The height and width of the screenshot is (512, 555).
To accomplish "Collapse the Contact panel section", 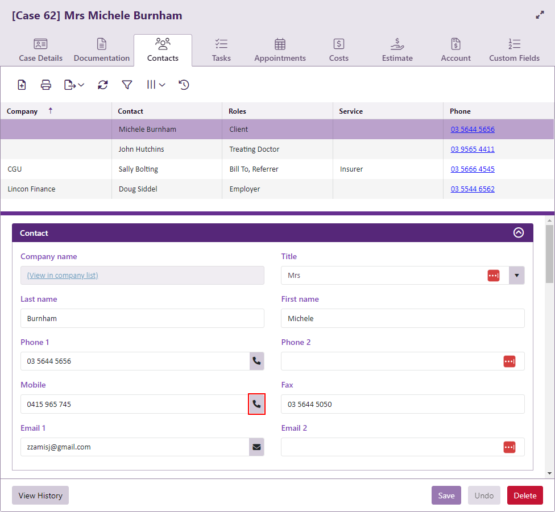I will tap(518, 232).
